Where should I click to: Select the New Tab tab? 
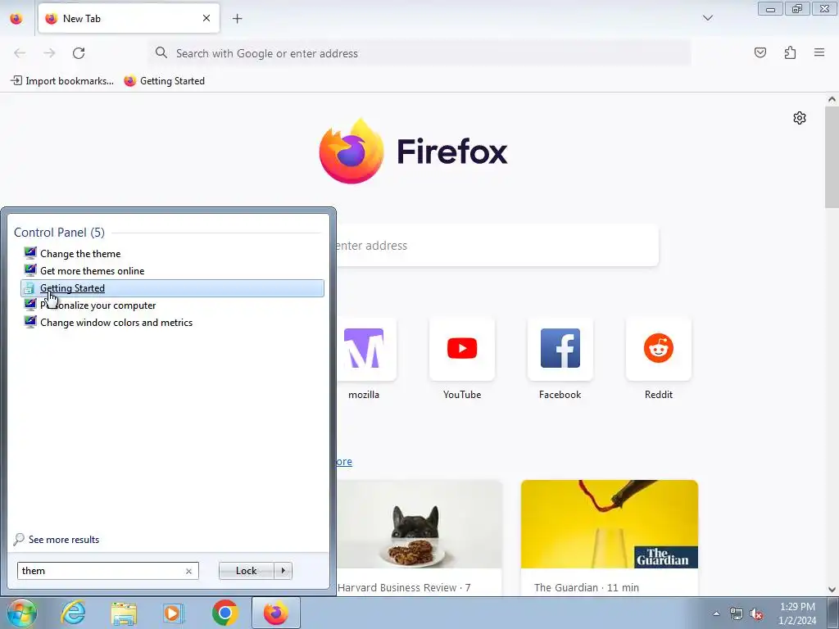[x=129, y=18]
